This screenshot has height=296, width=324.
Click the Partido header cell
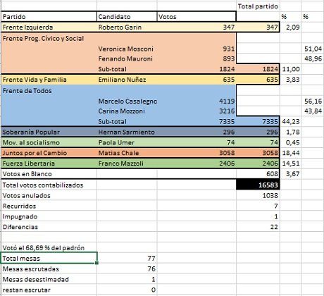(49, 17)
